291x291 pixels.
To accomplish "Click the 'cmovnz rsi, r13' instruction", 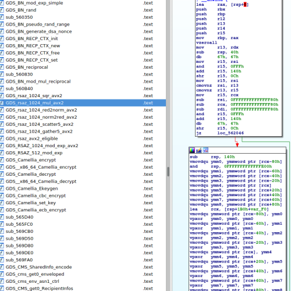I will 217,86.
